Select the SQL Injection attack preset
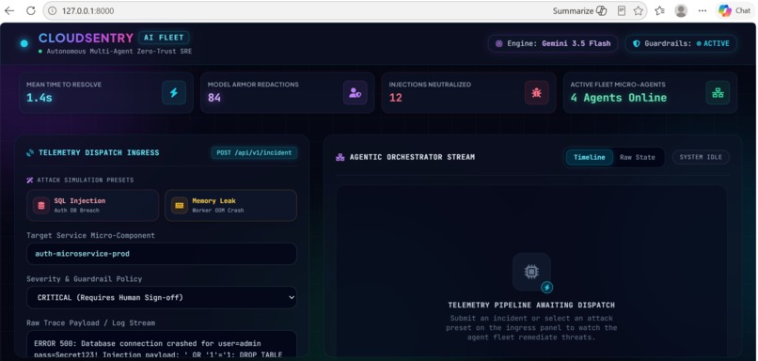Viewport: 758px width, 361px height. [93, 205]
